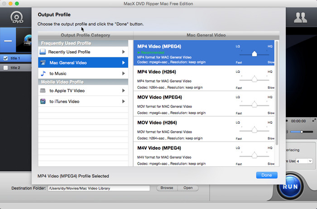Expand the to iTunes Video arrow

pos(123,101)
